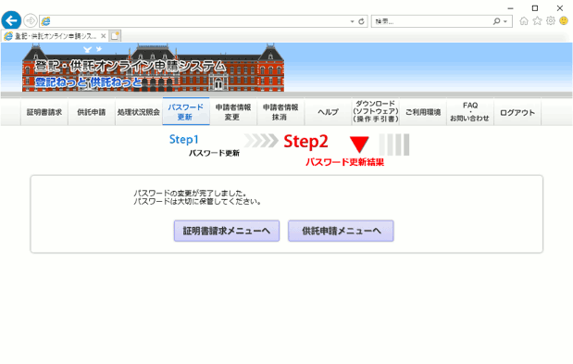
Task: Go back with the browser back arrow
Action: click(11, 20)
